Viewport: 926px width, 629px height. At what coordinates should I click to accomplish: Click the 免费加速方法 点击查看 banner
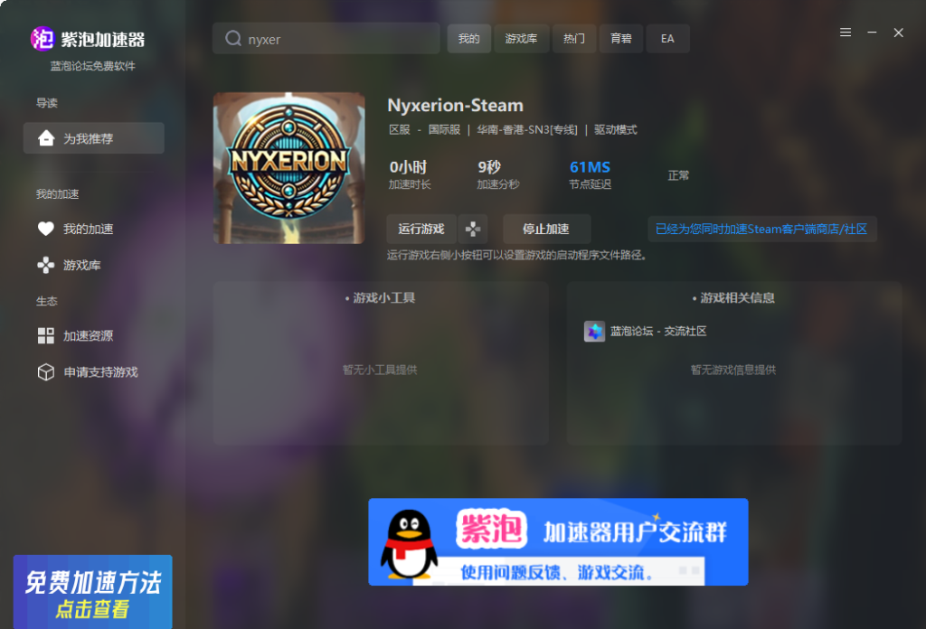(x=93, y=592)
